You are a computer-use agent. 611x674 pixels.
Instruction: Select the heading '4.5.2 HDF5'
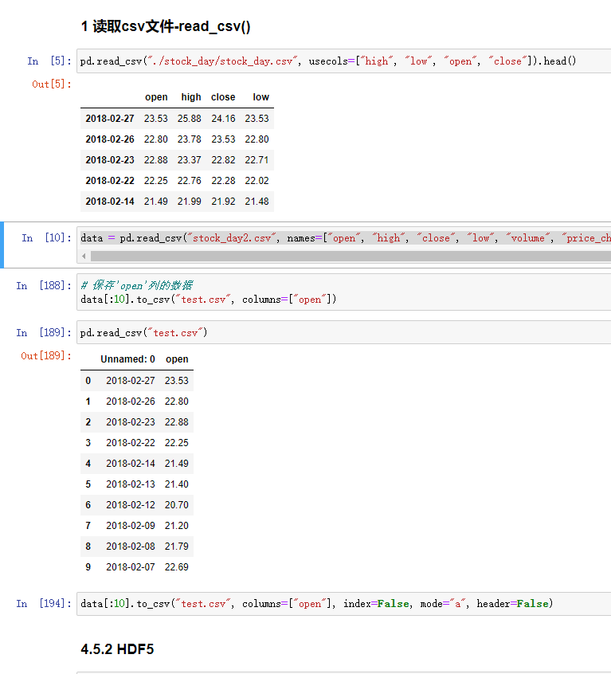[117, 649]
